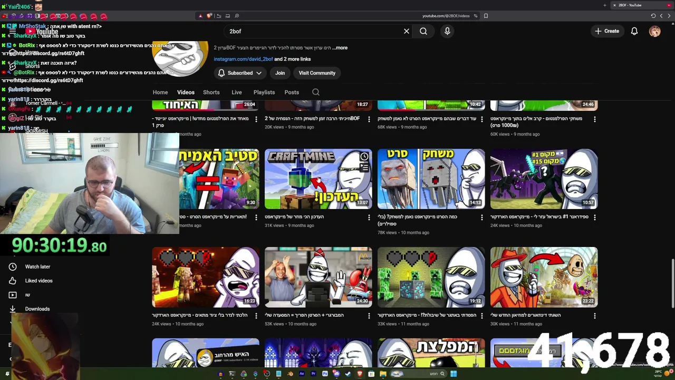Open more options for the 10:57 video

[595, 217]
